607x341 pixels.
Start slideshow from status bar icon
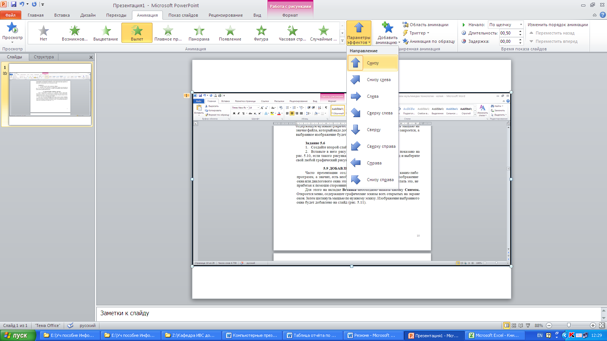coord(528,325)
